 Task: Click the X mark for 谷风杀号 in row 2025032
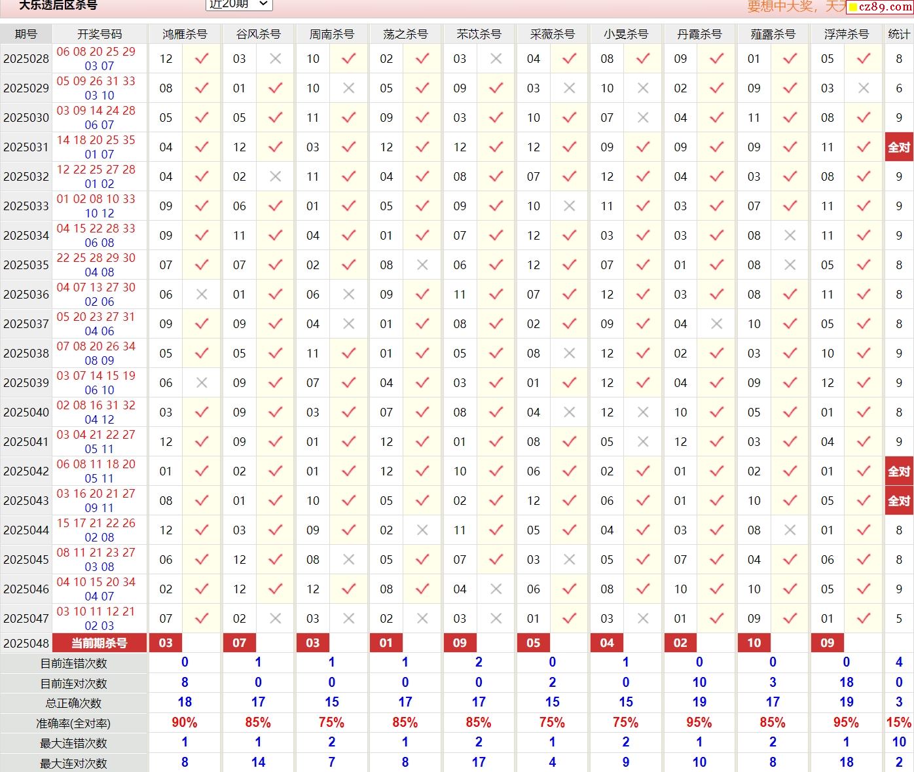pos(275,176)
